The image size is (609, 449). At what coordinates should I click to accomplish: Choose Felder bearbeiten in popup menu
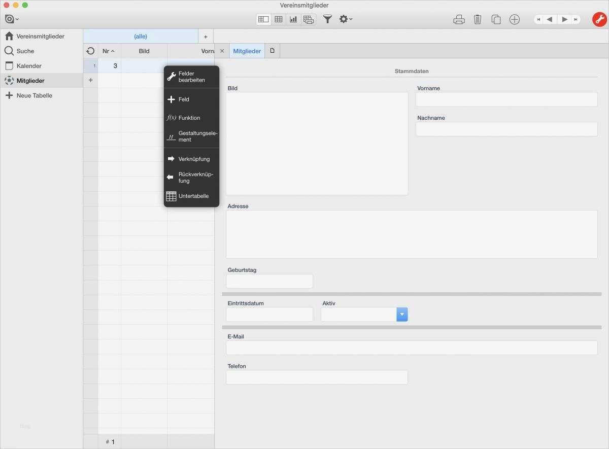click(x=191, y=77)
